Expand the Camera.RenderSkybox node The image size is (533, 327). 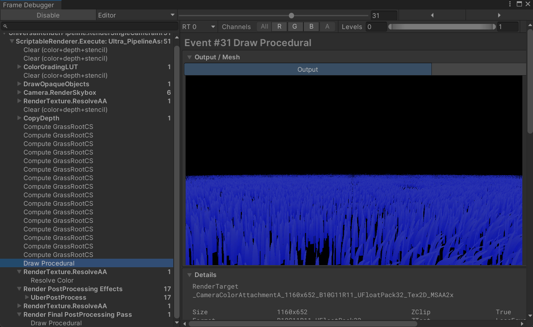pos(19,93)
